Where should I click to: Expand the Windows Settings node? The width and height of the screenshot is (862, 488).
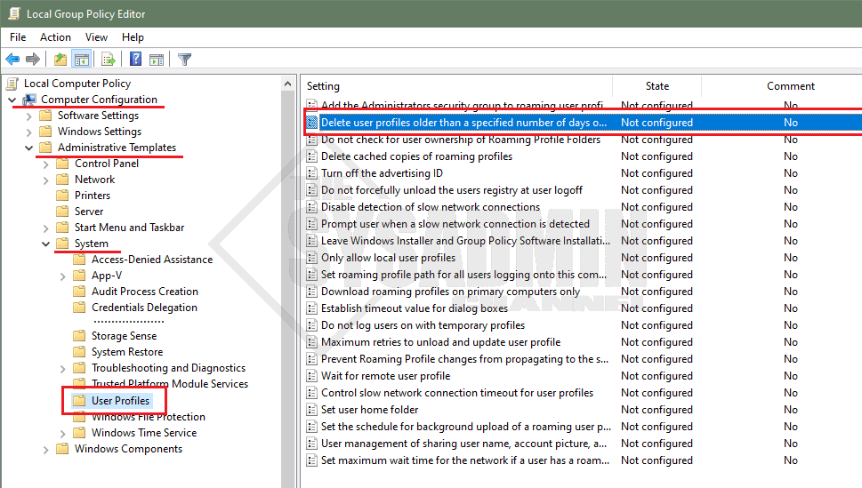click(29, 132)
